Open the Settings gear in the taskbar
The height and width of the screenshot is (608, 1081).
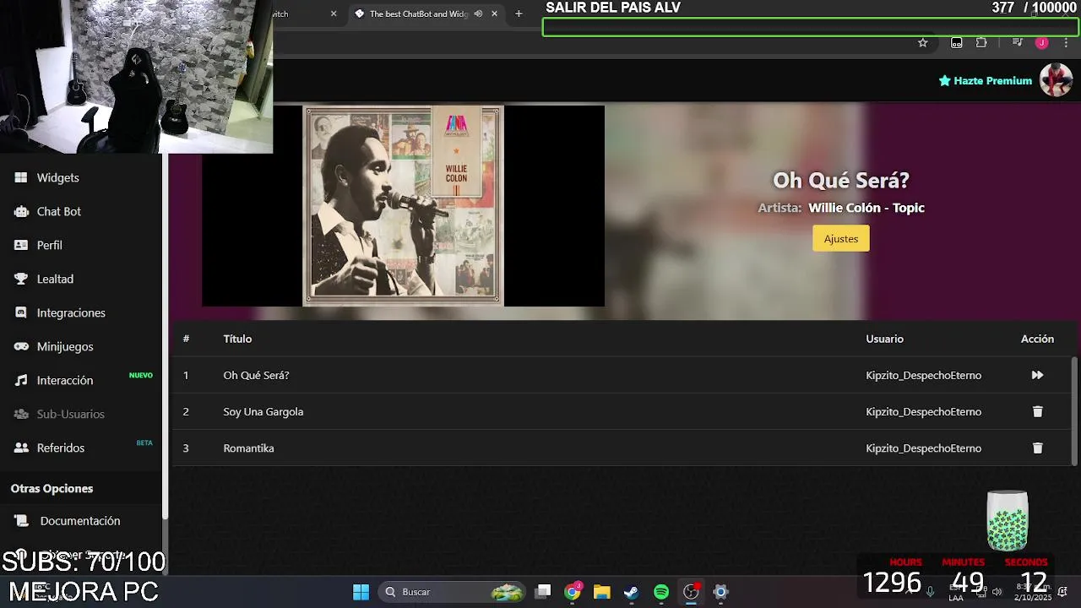[720, 592]
